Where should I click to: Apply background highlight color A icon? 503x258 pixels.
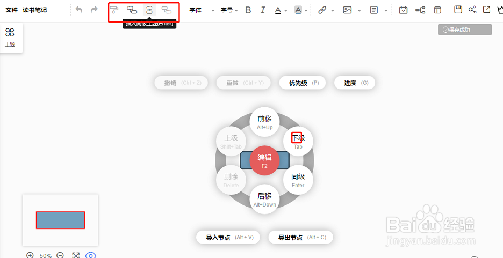click(298, 10)
